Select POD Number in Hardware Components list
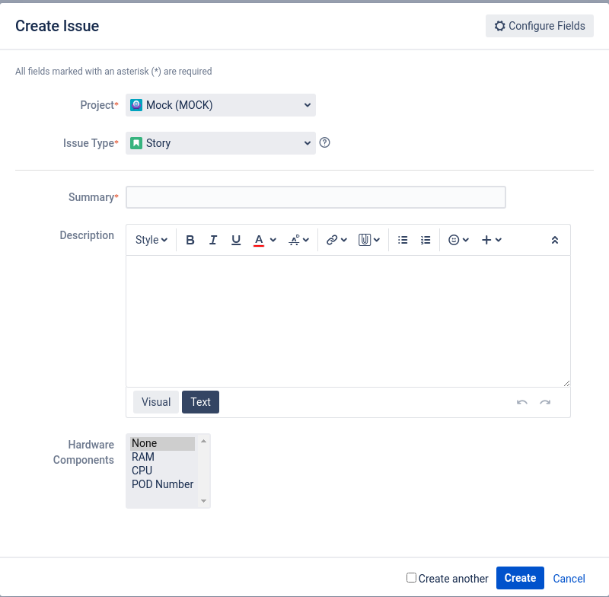 tap(162, 484)
